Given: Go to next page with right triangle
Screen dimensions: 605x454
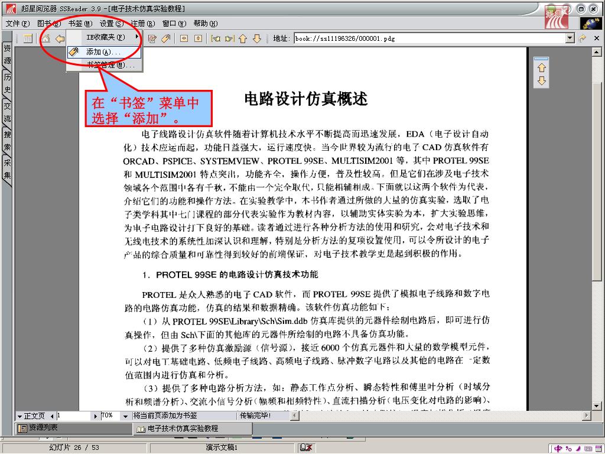Looking at the screenshot, I should (x=95, y=416).
